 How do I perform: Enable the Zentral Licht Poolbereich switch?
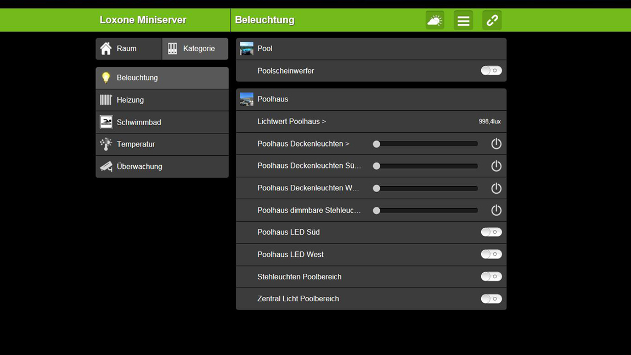click(491, 299)
